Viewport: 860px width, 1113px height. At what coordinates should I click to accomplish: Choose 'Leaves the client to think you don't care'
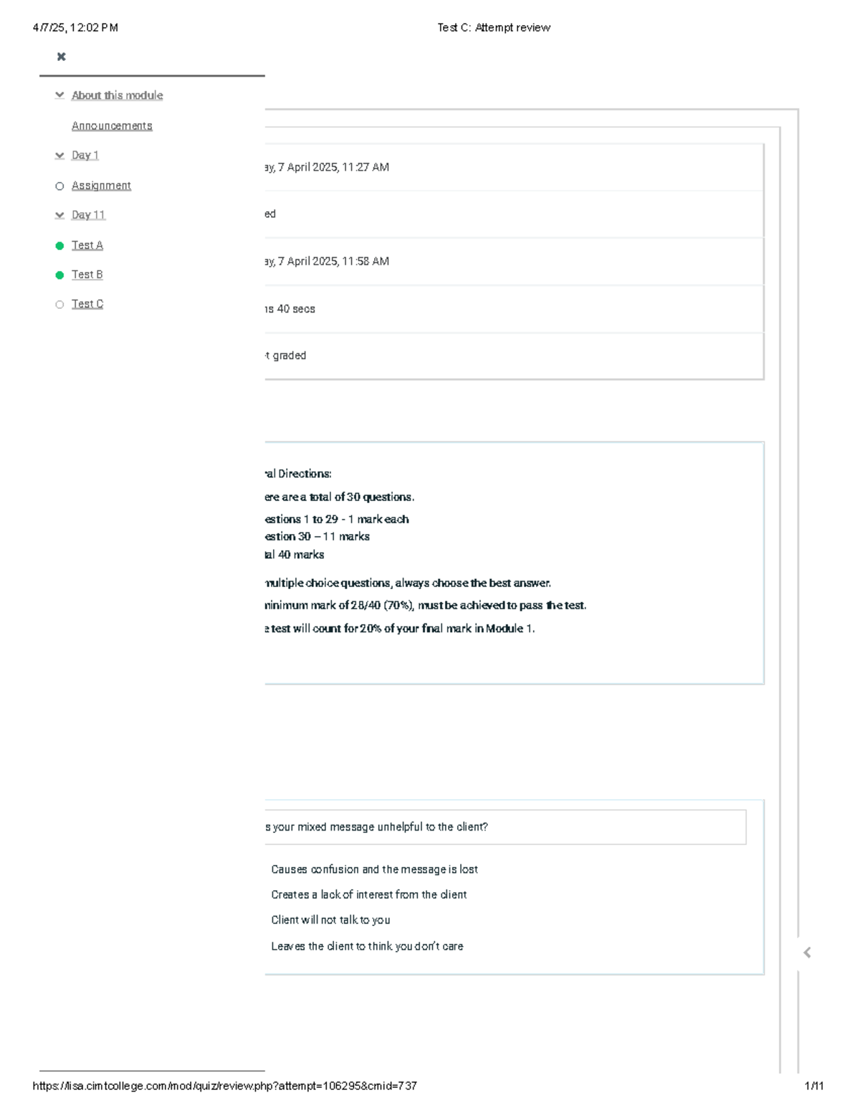367,946
